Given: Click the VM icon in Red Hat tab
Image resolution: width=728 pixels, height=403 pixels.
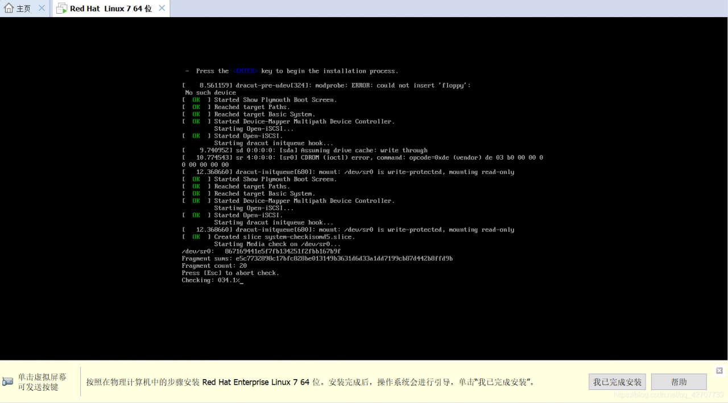Looking at the screenshot, I should [x=61, y=9].
